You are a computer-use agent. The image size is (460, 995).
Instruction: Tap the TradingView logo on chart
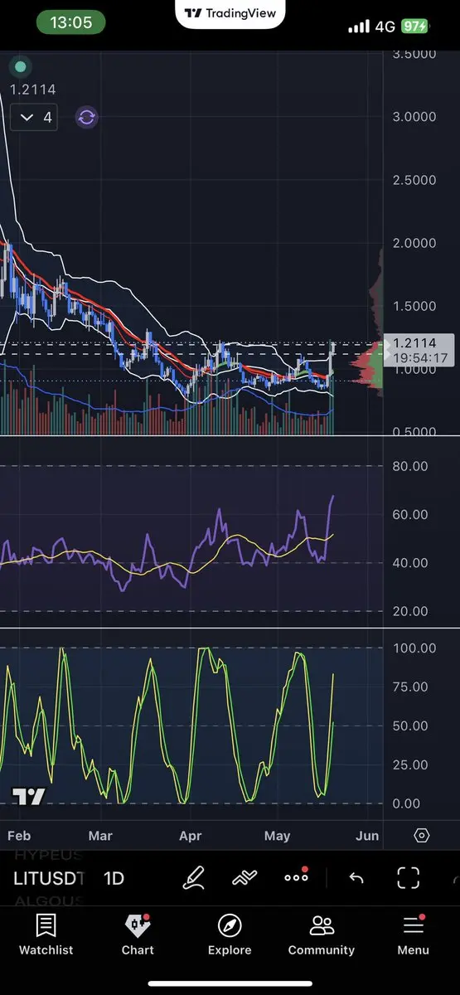tap(29, 798)
